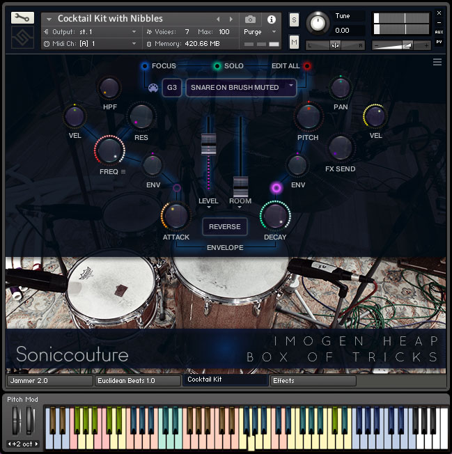Click the instrument name Cocktail Kit with Nibbles
Image resolution: width=452 pixels, height=454 pixels.
click(x=110, y=19)
